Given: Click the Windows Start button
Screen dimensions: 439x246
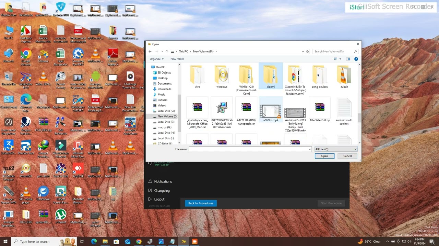Looking at the screenshot, I should click(x=5, y=242).
